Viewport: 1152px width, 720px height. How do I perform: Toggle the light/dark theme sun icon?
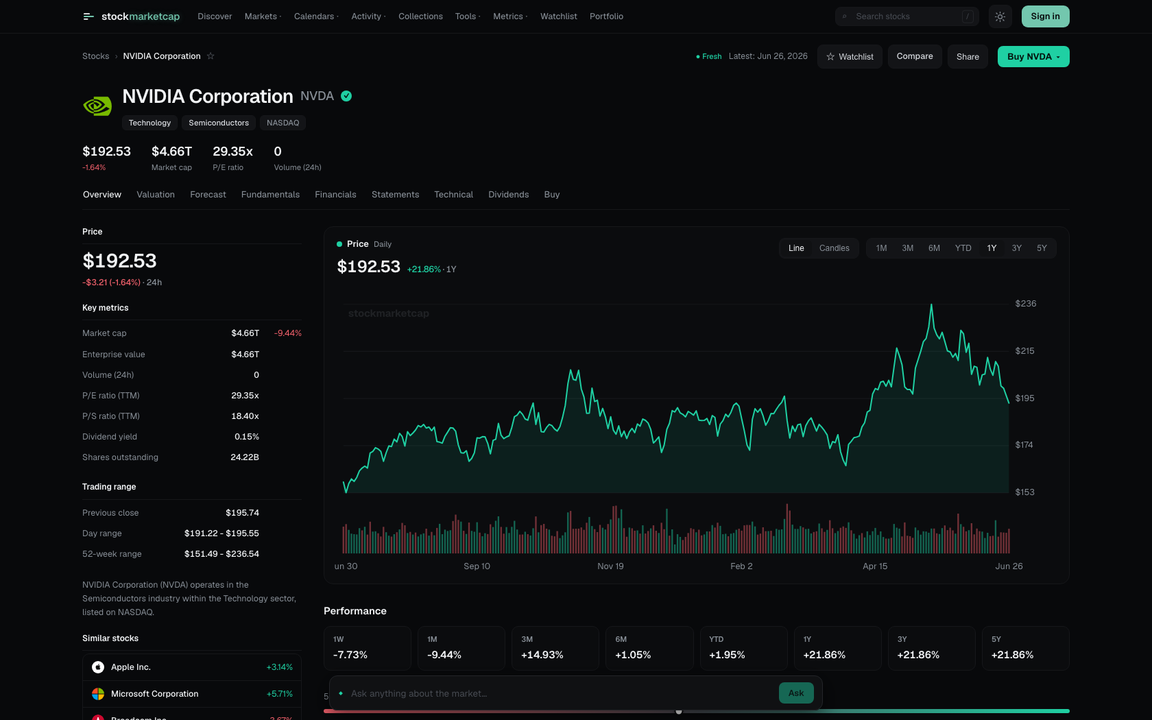click(x=1000, y=16)
